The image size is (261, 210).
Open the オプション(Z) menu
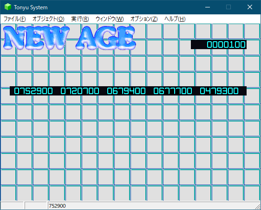(144, 19)
